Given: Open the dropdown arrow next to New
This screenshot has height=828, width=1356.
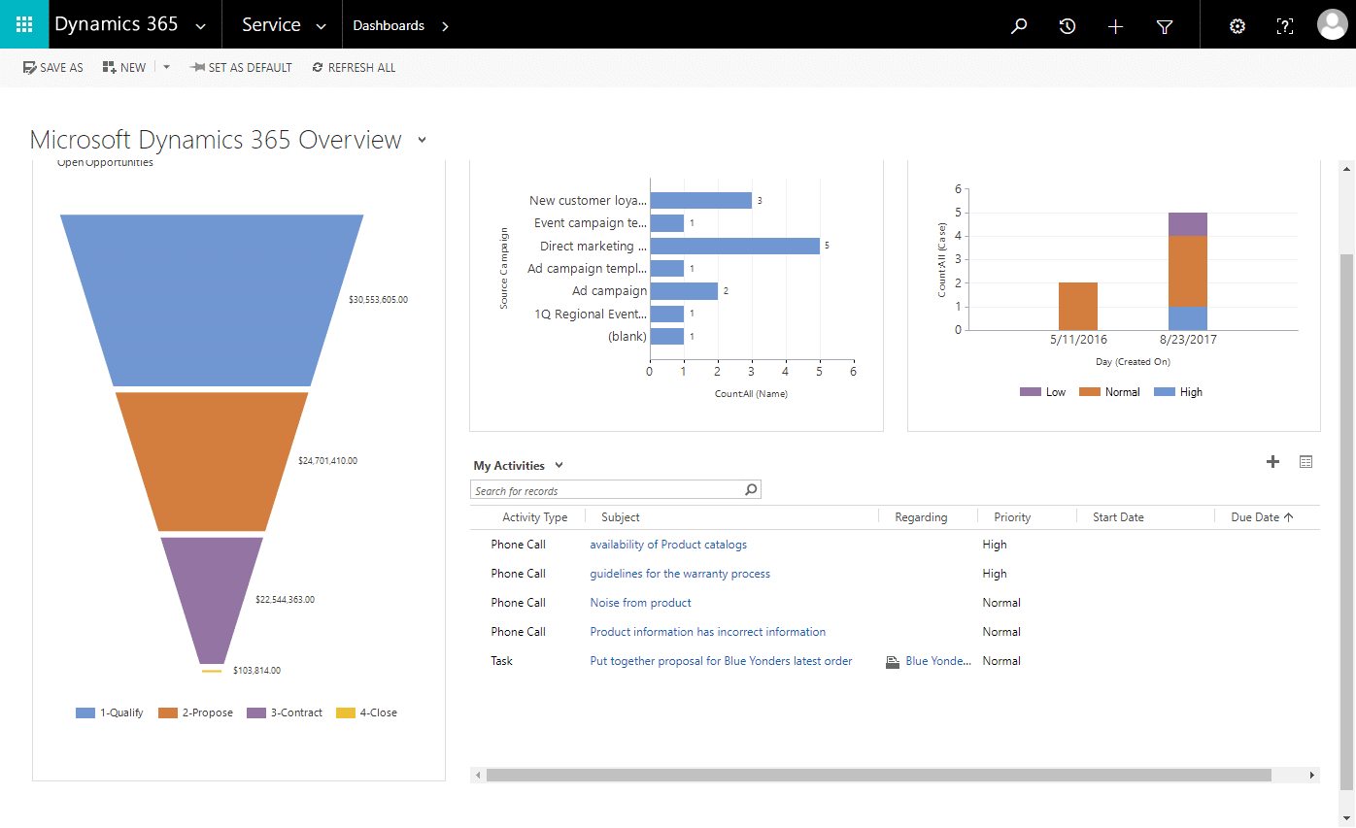Looking at the screenshot, I should pyautogui.click(x=166, y=68).
